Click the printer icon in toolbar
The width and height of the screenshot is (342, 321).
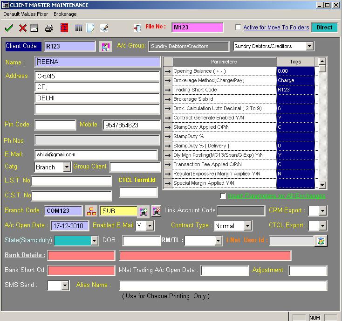tap(49, 28)
